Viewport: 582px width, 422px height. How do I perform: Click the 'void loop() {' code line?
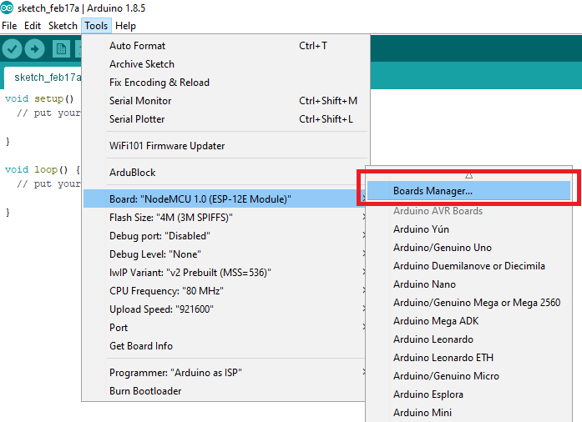[43, 170]
